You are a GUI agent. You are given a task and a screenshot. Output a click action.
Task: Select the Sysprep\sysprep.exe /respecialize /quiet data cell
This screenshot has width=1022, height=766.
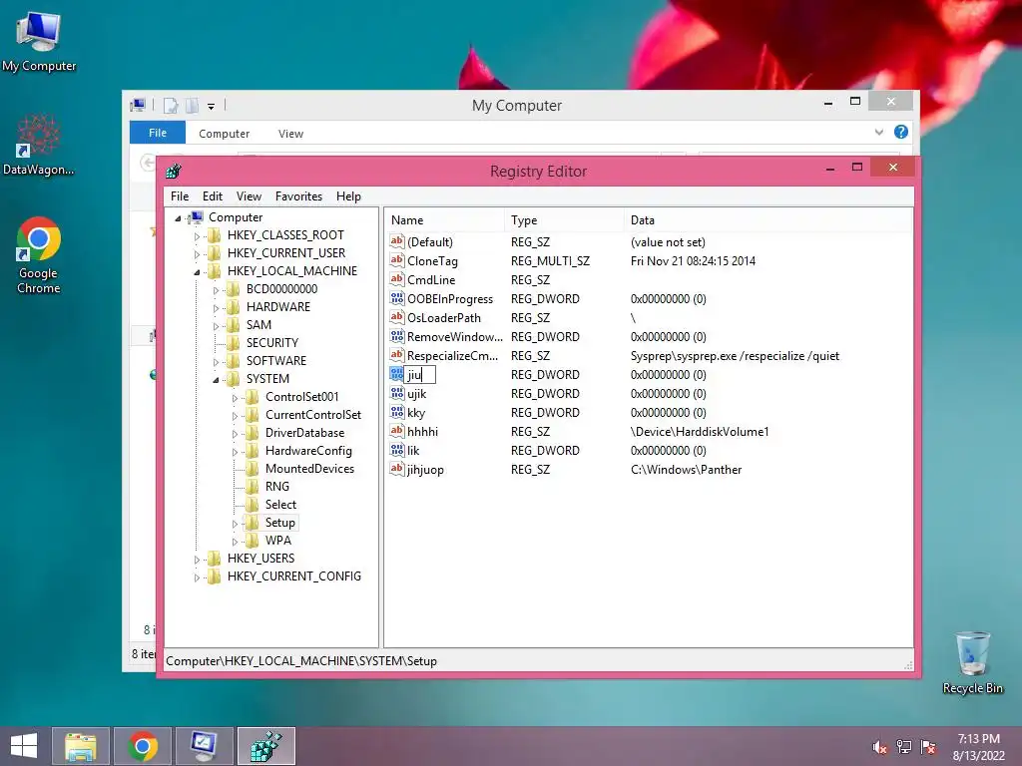735,356
